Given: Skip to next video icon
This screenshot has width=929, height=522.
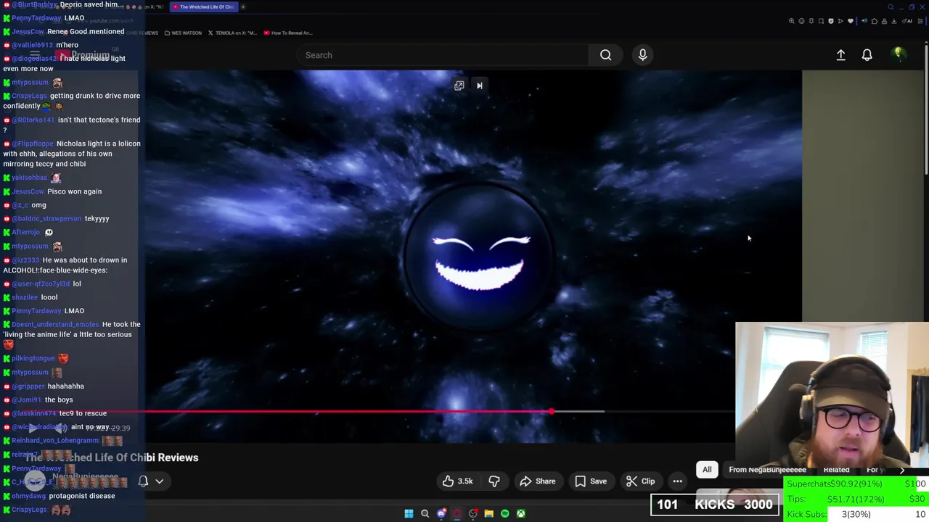Looking at the screenshot, I should pos(479,86).
